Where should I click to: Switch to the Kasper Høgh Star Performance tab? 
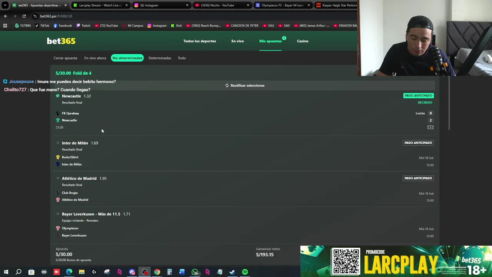(336, 5)
